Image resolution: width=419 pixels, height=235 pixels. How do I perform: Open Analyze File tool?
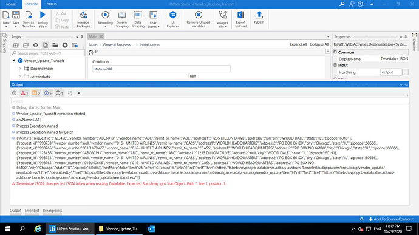(222, 19)
